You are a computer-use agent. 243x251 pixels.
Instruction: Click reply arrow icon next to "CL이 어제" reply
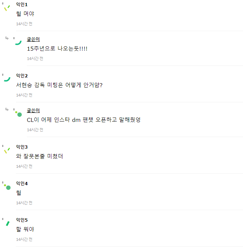(x=7, y=109)
